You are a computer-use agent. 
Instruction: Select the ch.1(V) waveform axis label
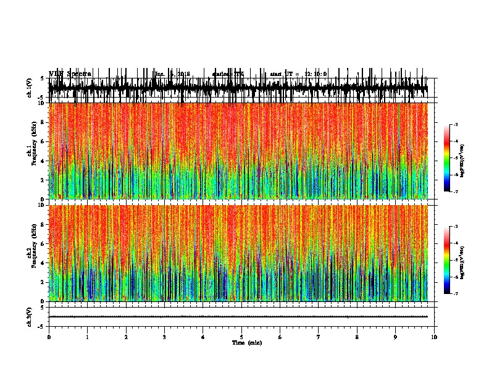[x=29, y=88]
